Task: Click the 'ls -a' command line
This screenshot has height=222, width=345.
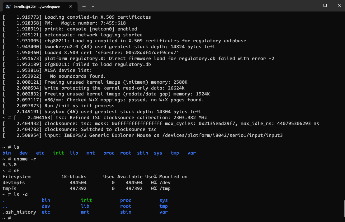Action: point(15,195)
